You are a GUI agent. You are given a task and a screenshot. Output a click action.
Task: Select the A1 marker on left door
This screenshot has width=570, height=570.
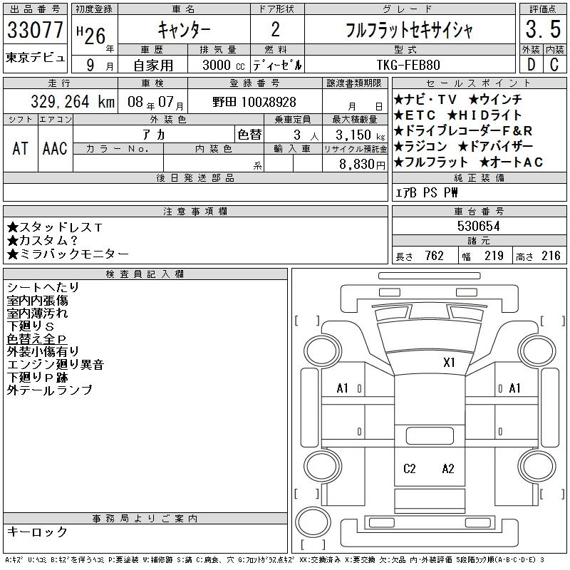click(x=343, y=388)
